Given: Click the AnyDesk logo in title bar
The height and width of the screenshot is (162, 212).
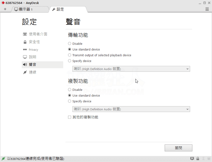Looking at the screenshot, I should 3,3.
